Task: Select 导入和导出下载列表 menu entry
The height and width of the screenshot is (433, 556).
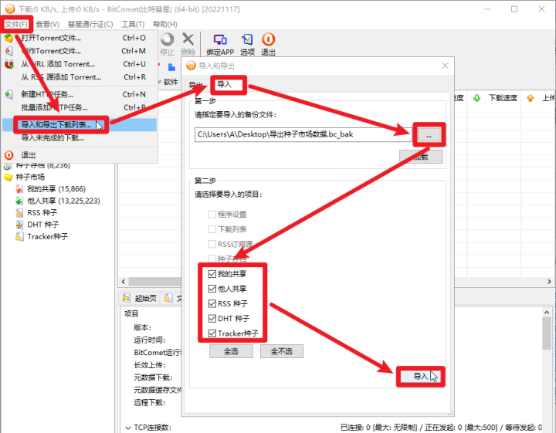Action: [80, 125]
